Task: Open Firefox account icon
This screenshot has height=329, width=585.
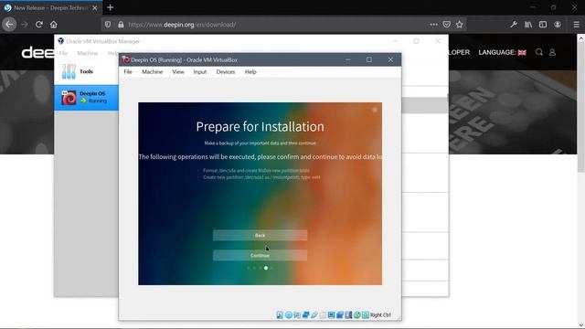Action: (x=558, y=25)
